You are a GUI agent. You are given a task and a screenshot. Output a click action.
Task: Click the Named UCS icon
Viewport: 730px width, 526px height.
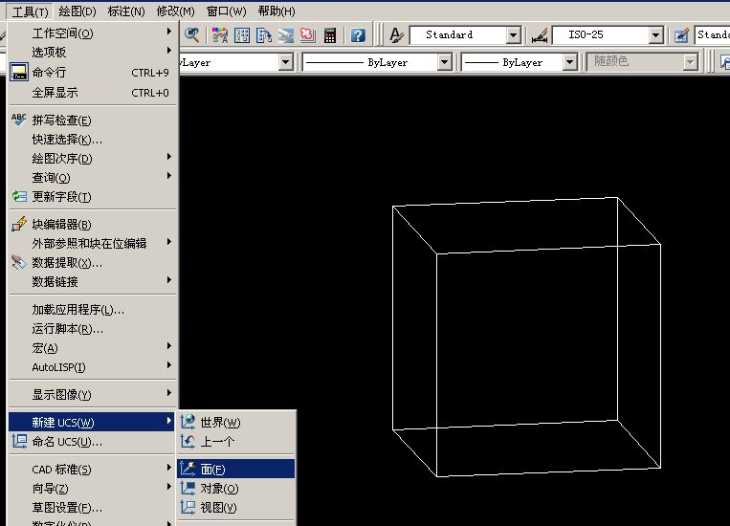coord(19,441)
